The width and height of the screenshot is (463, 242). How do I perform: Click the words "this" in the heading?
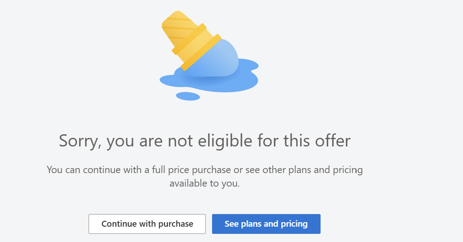297,141
